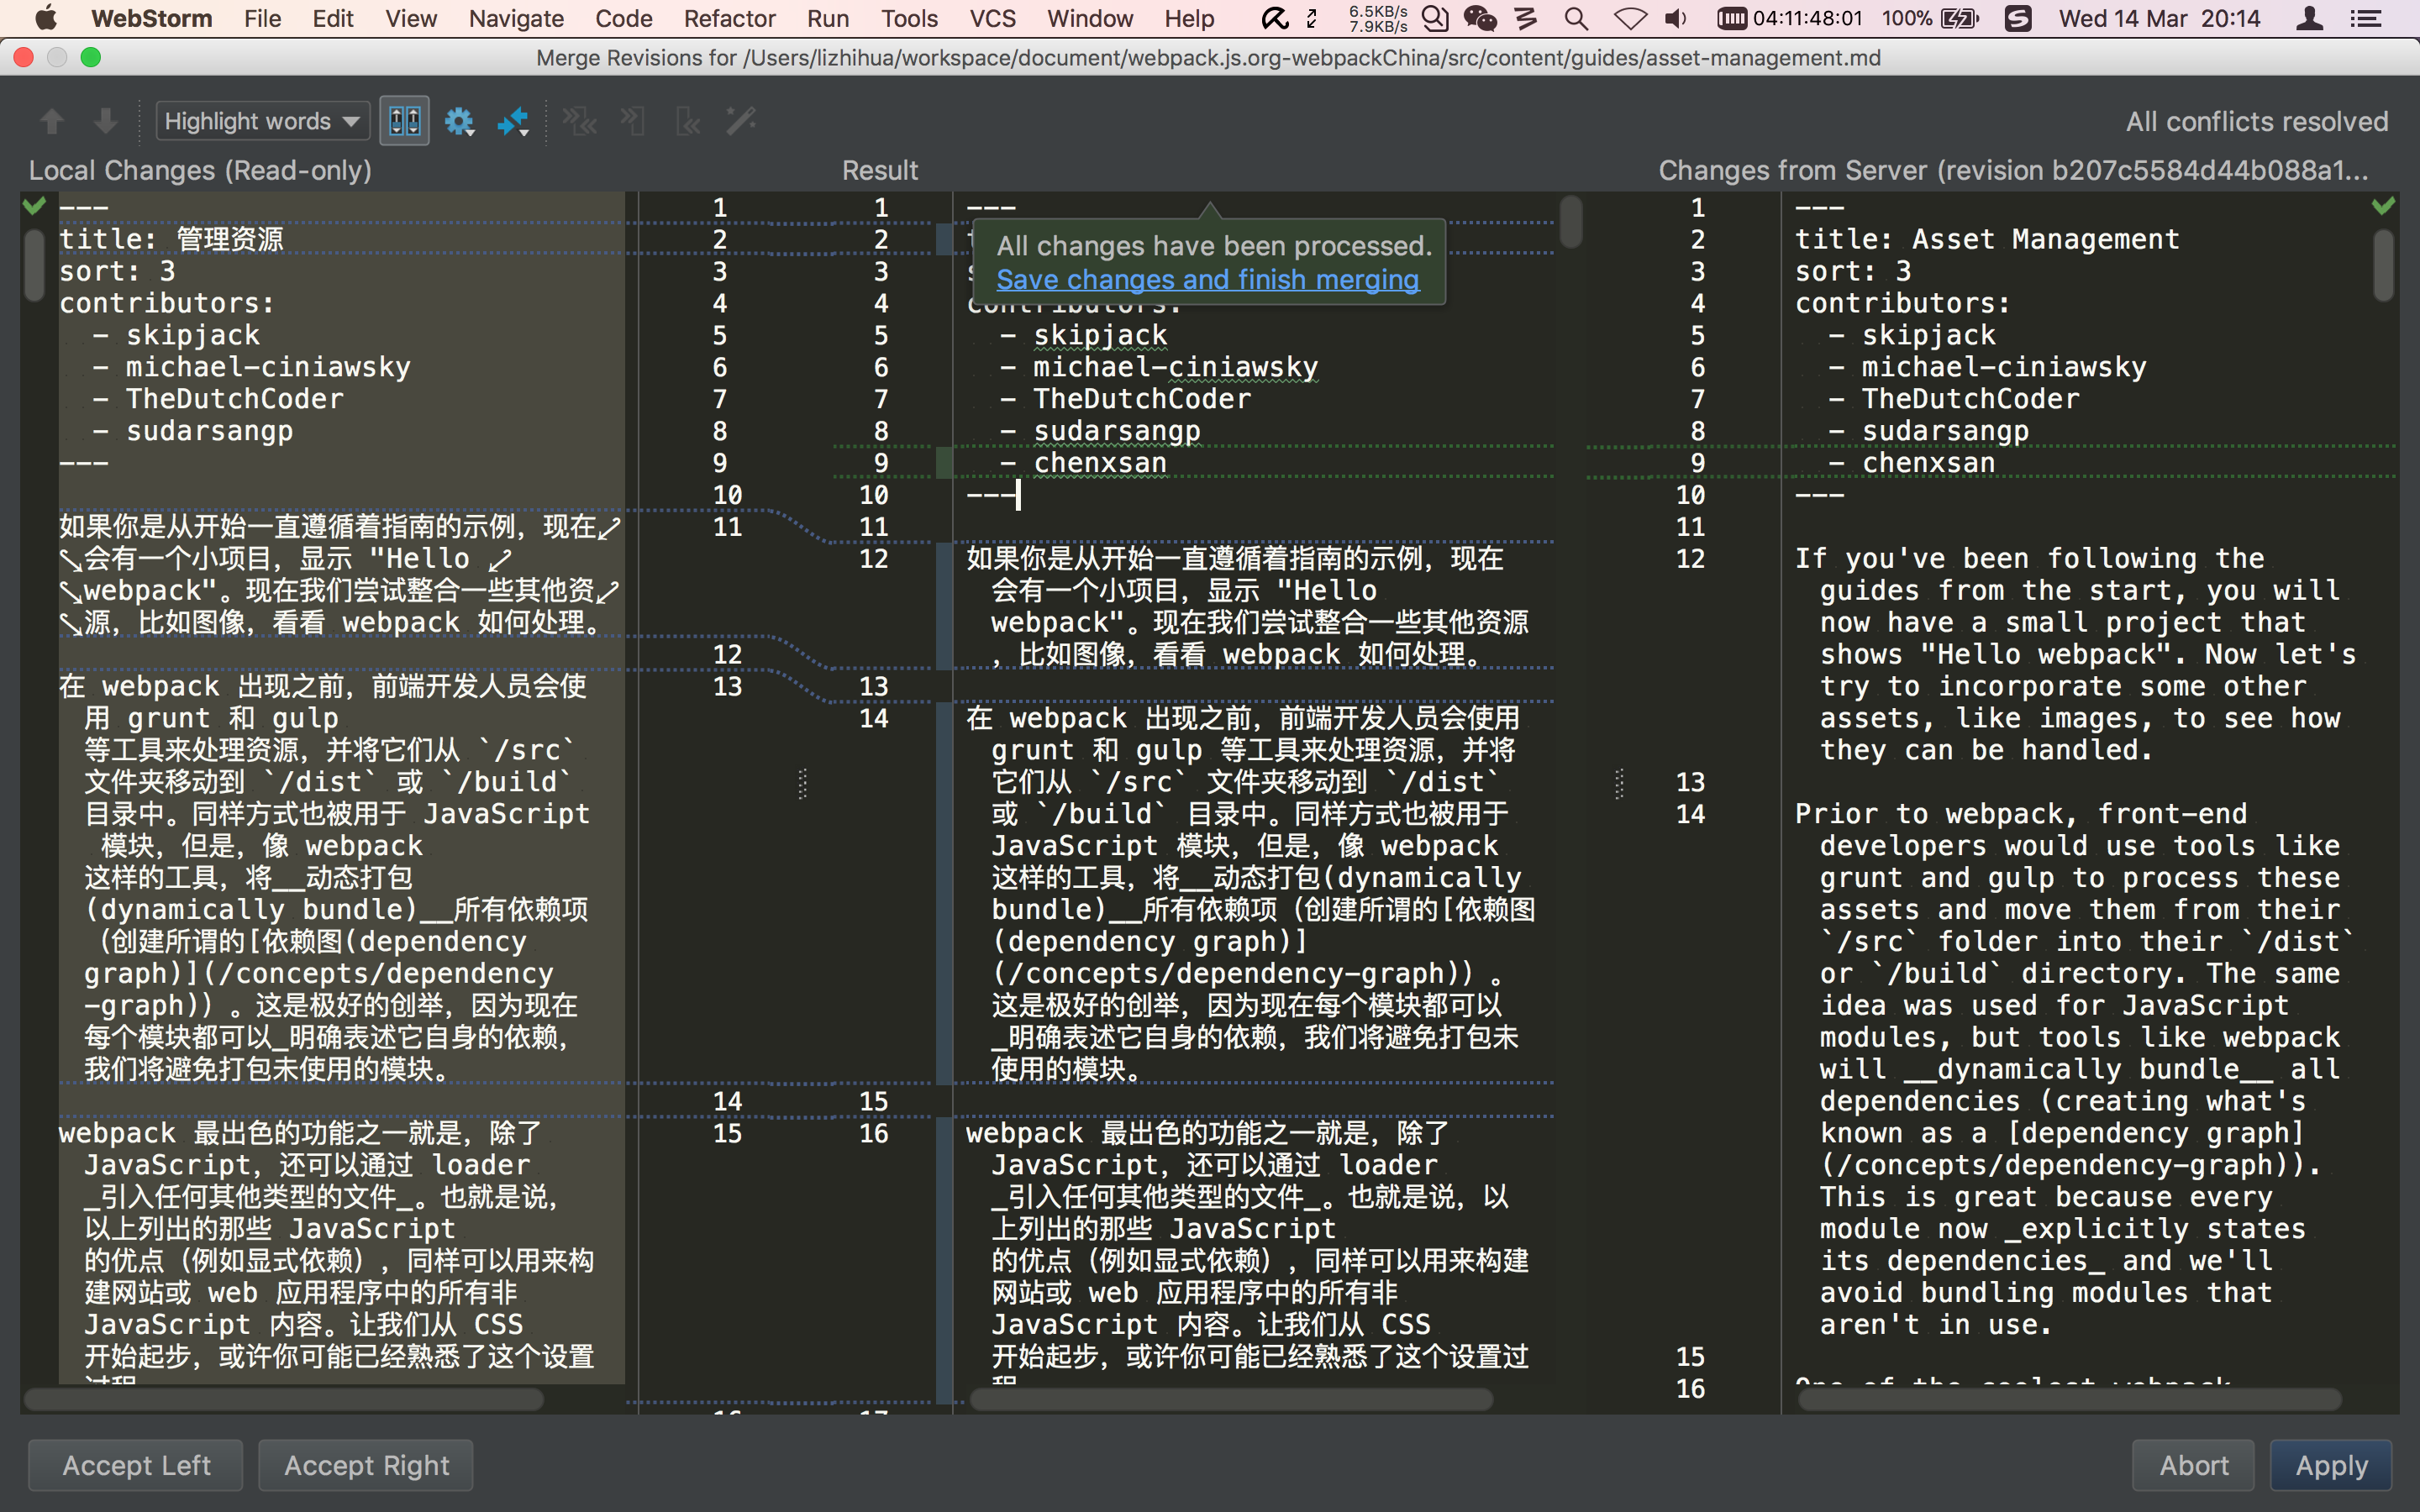Open the blue gear diff settings menu
The image size is (2420, 1512).
459,122
